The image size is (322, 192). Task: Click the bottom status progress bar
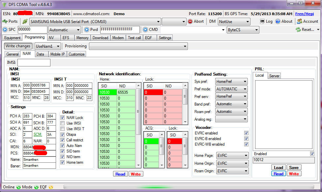(189, 187)
